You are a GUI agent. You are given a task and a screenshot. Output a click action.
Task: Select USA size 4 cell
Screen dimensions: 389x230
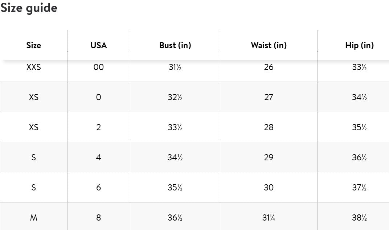click(99, 157)
